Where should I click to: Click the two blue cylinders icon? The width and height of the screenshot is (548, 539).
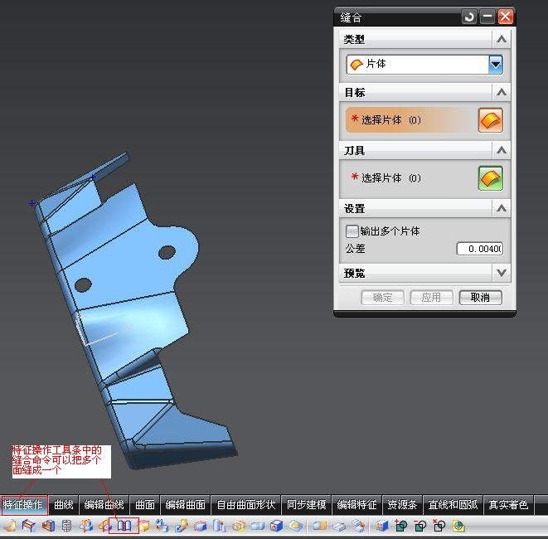(x=219, y=526)
